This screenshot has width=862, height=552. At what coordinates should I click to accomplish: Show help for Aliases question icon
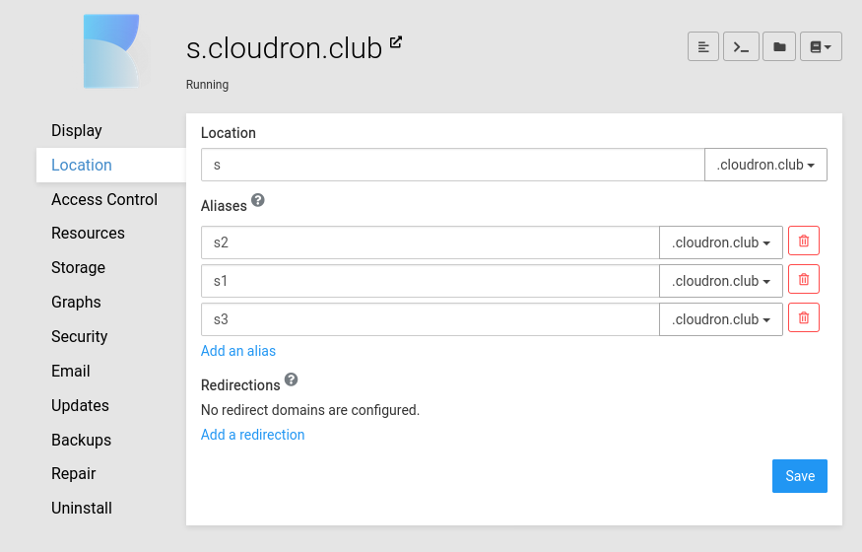tap(258, 200)
